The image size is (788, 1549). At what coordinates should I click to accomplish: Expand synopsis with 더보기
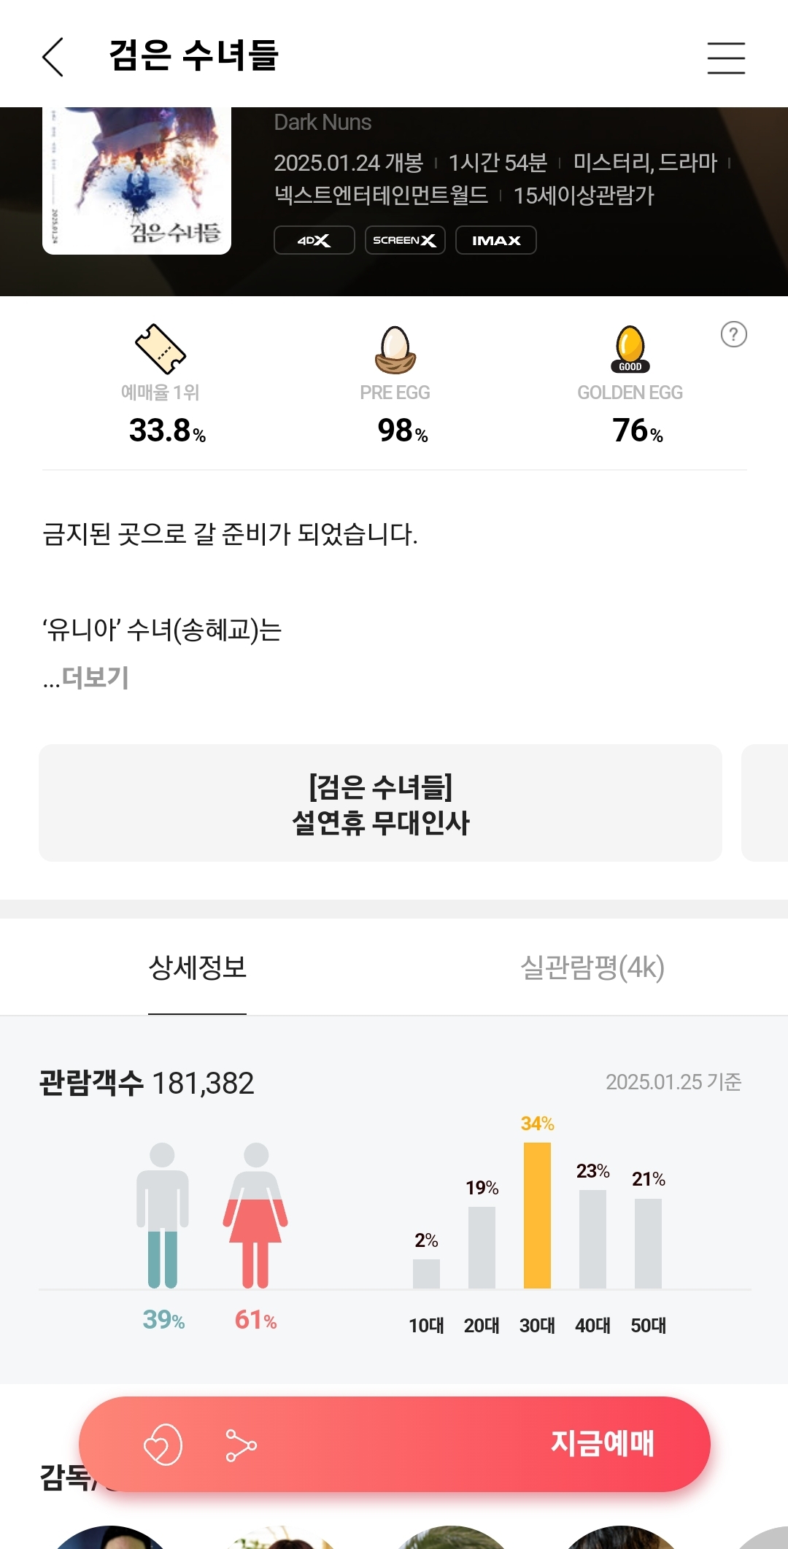pyautogui.click(x=95, y=678)
